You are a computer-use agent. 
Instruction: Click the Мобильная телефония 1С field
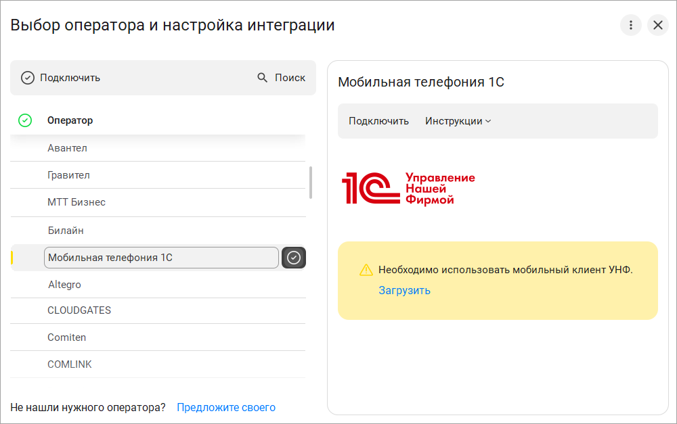point(161,258)
